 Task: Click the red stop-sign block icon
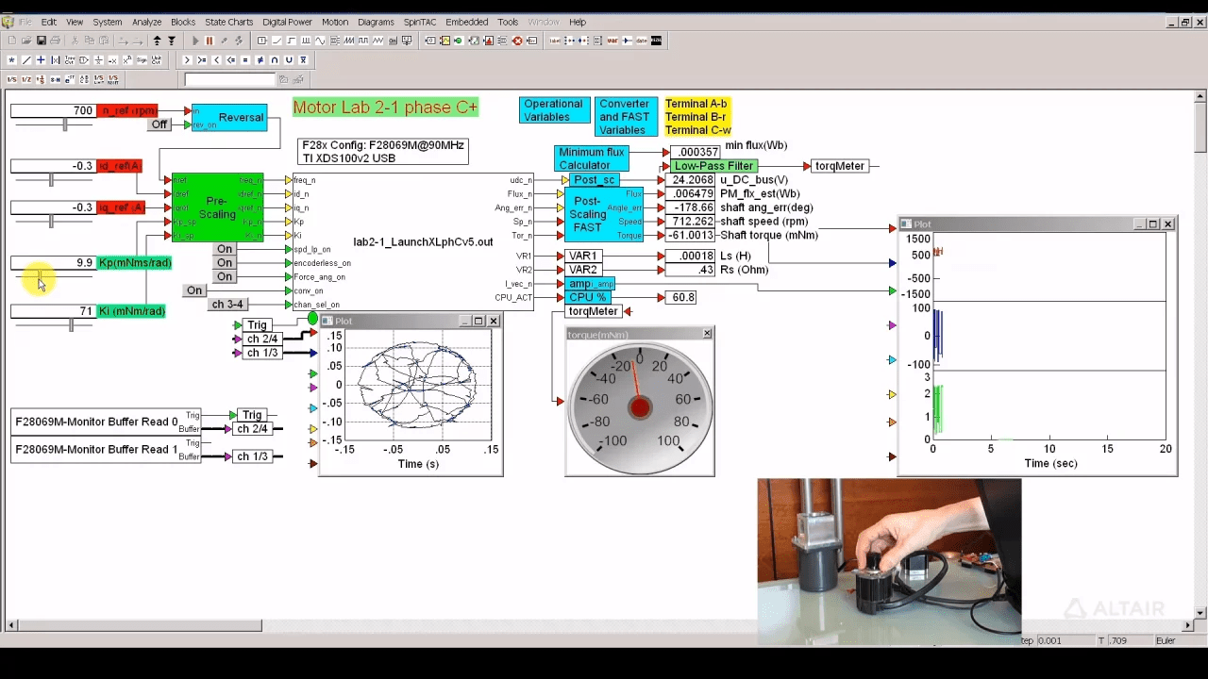click(x=517, y=41)
